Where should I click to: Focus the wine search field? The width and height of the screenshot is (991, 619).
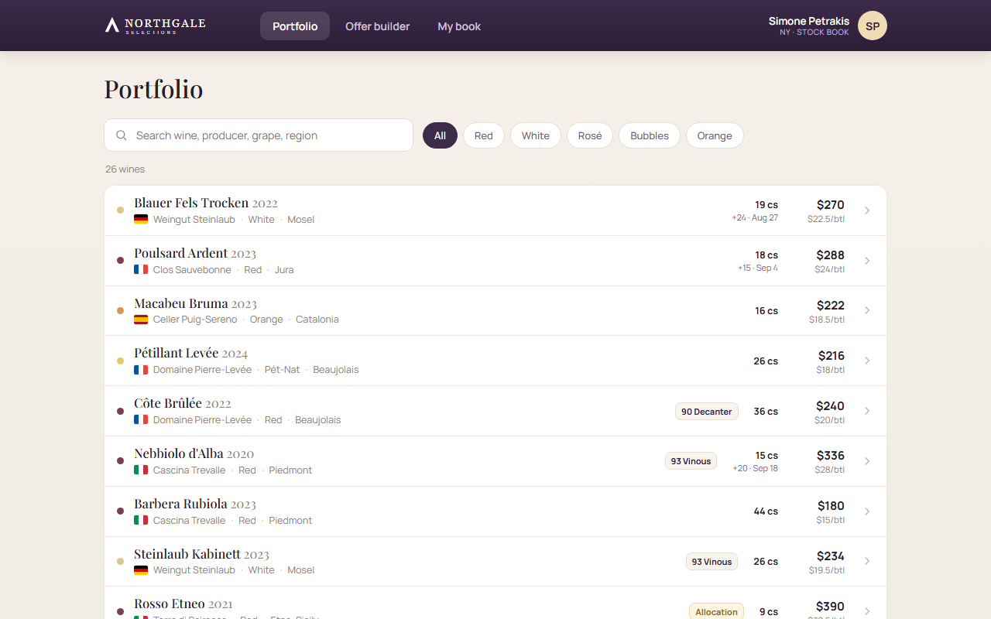(259, 135)
